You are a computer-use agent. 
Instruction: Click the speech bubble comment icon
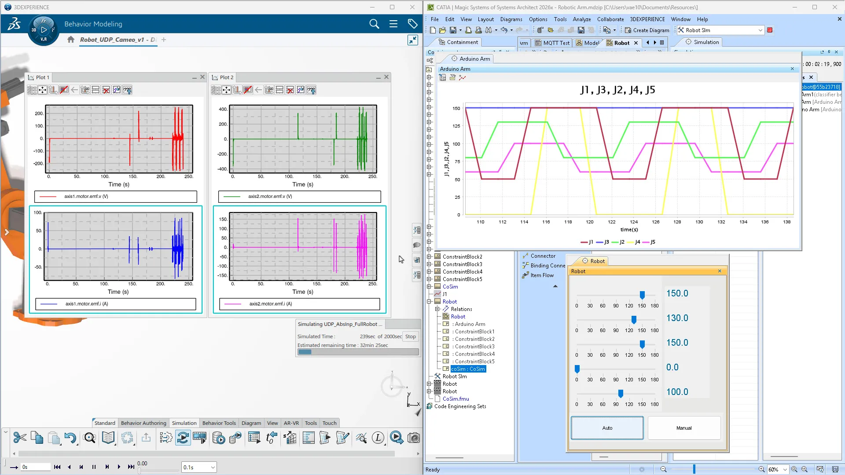417,245
